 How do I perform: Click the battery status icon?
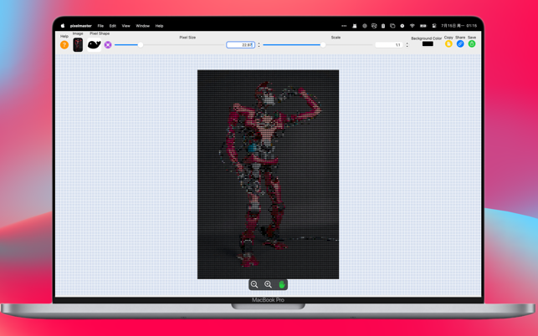423,26
